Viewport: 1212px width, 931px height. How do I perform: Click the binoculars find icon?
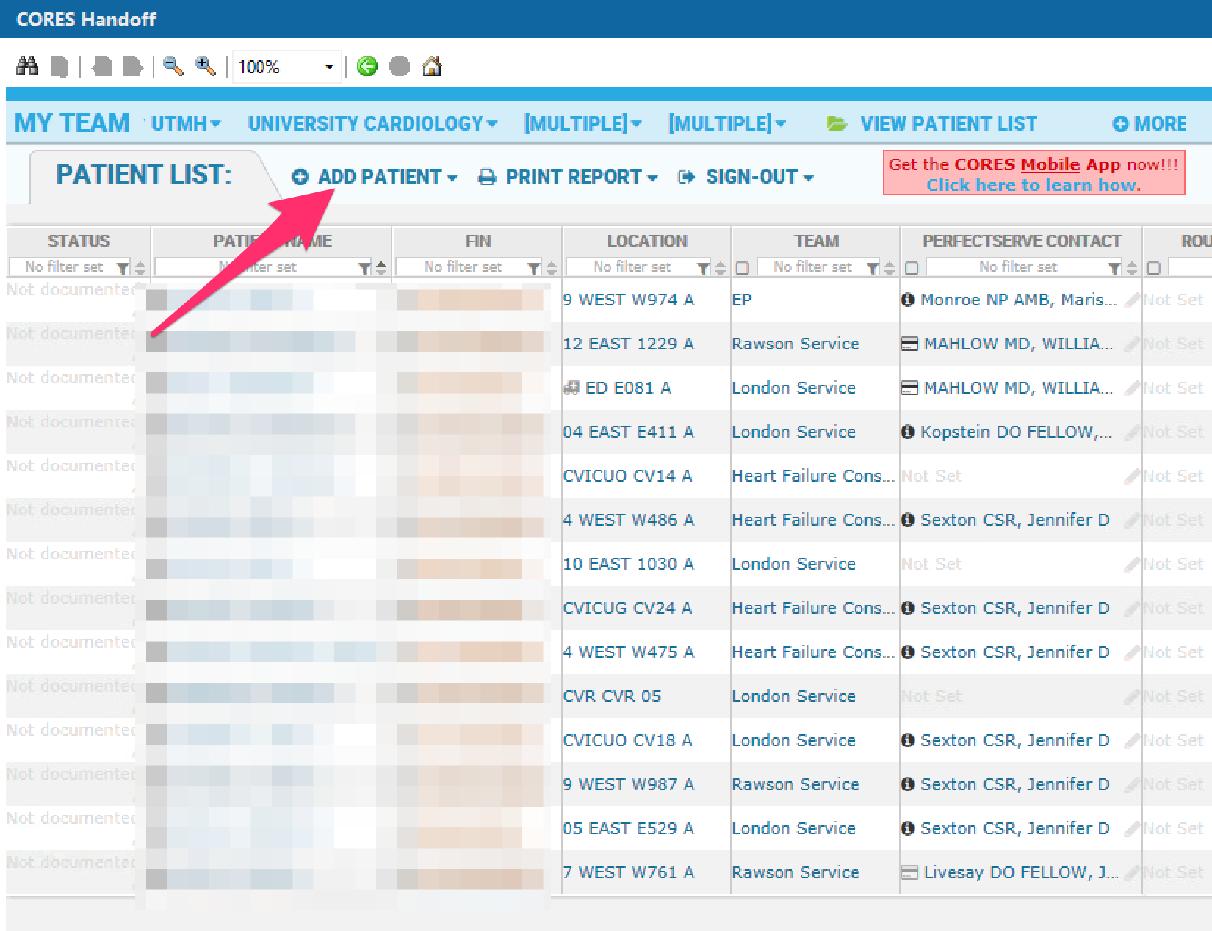(27, 66)
